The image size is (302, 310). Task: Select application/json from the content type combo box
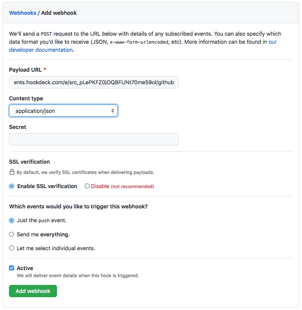pyautogui.click(x=63, y=111)
